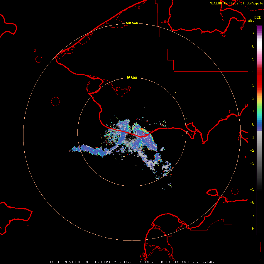Click the -4 dB value on color scale
The image size is (264, 264).
point(252,176)
